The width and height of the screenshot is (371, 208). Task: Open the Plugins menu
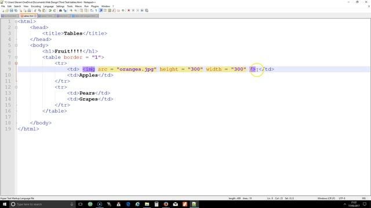(95, 6)
